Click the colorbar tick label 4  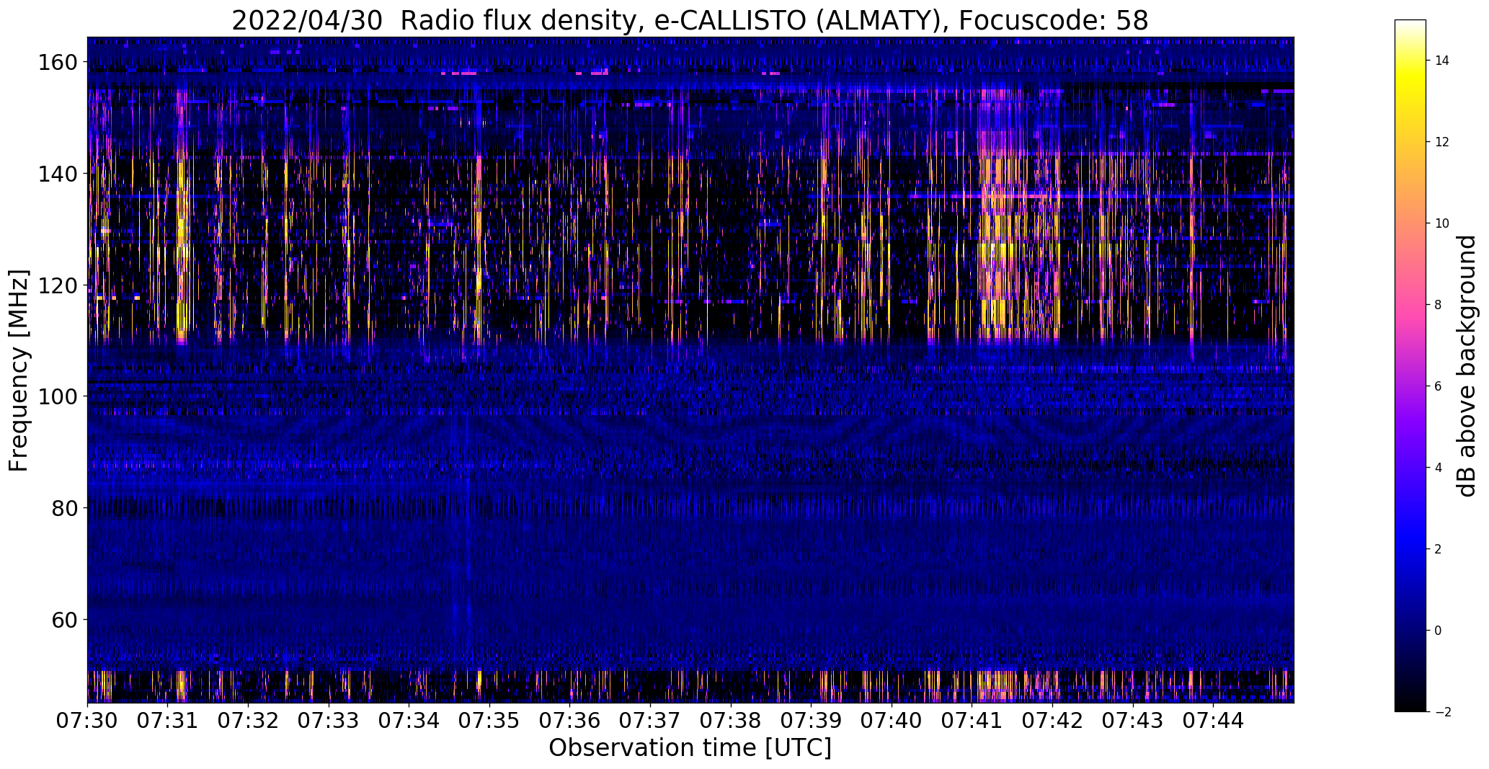click(x=1439, y=468)
